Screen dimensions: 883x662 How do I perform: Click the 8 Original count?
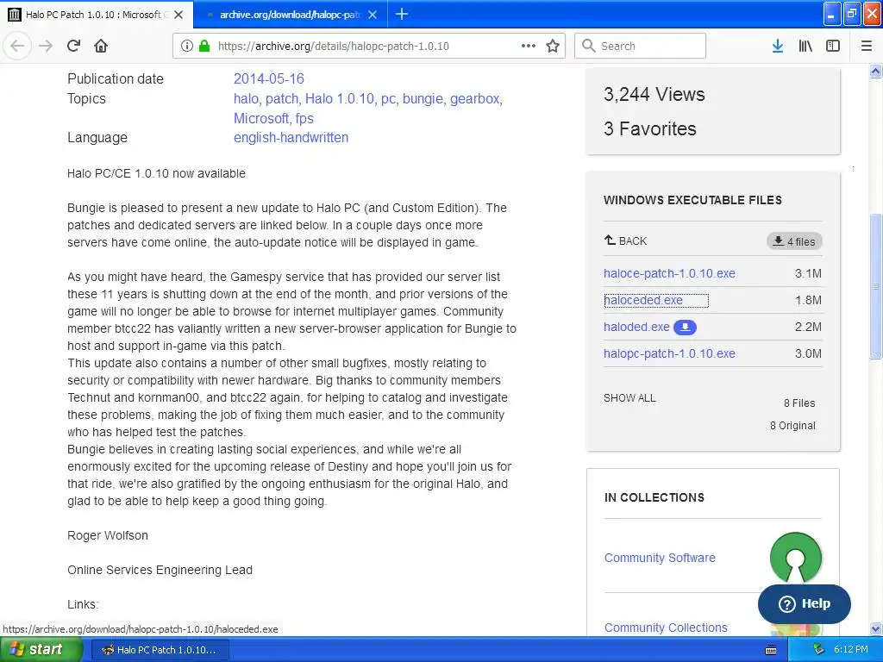pyautogui.click(x=792, y=426)
